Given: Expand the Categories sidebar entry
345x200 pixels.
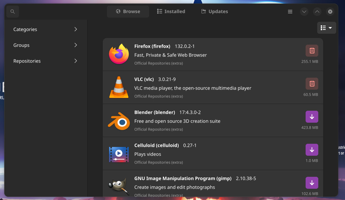Looking at the screenshot, I should point(45,29).
